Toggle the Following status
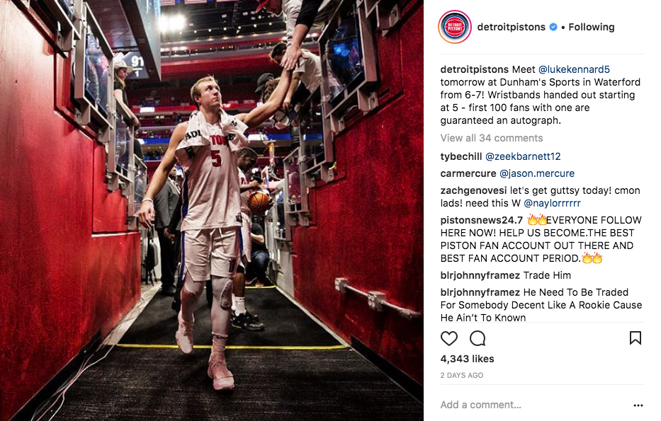Image resolution: width=661 pixels, height=421 pixels. click(x=592, y=27)
